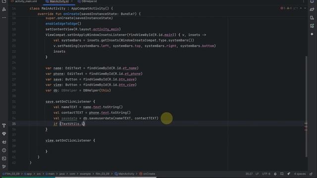Click line number 19 in gutter
This screenshot has height=178, width=317.
(x=14, y=35)
